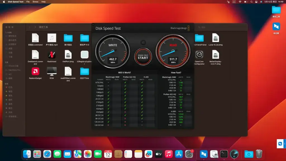Select the 网卡驱动 folder in Finder

pyautogui.click(x=68, y=40)
